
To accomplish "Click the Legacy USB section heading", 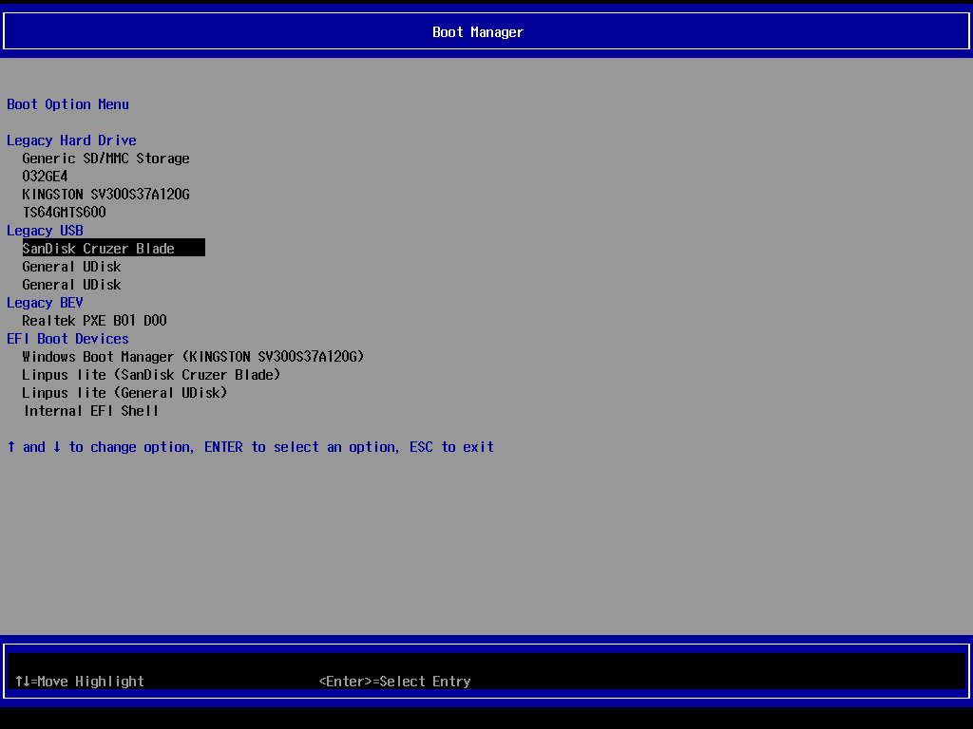I will pyautogui.click(x=45, y=231).
